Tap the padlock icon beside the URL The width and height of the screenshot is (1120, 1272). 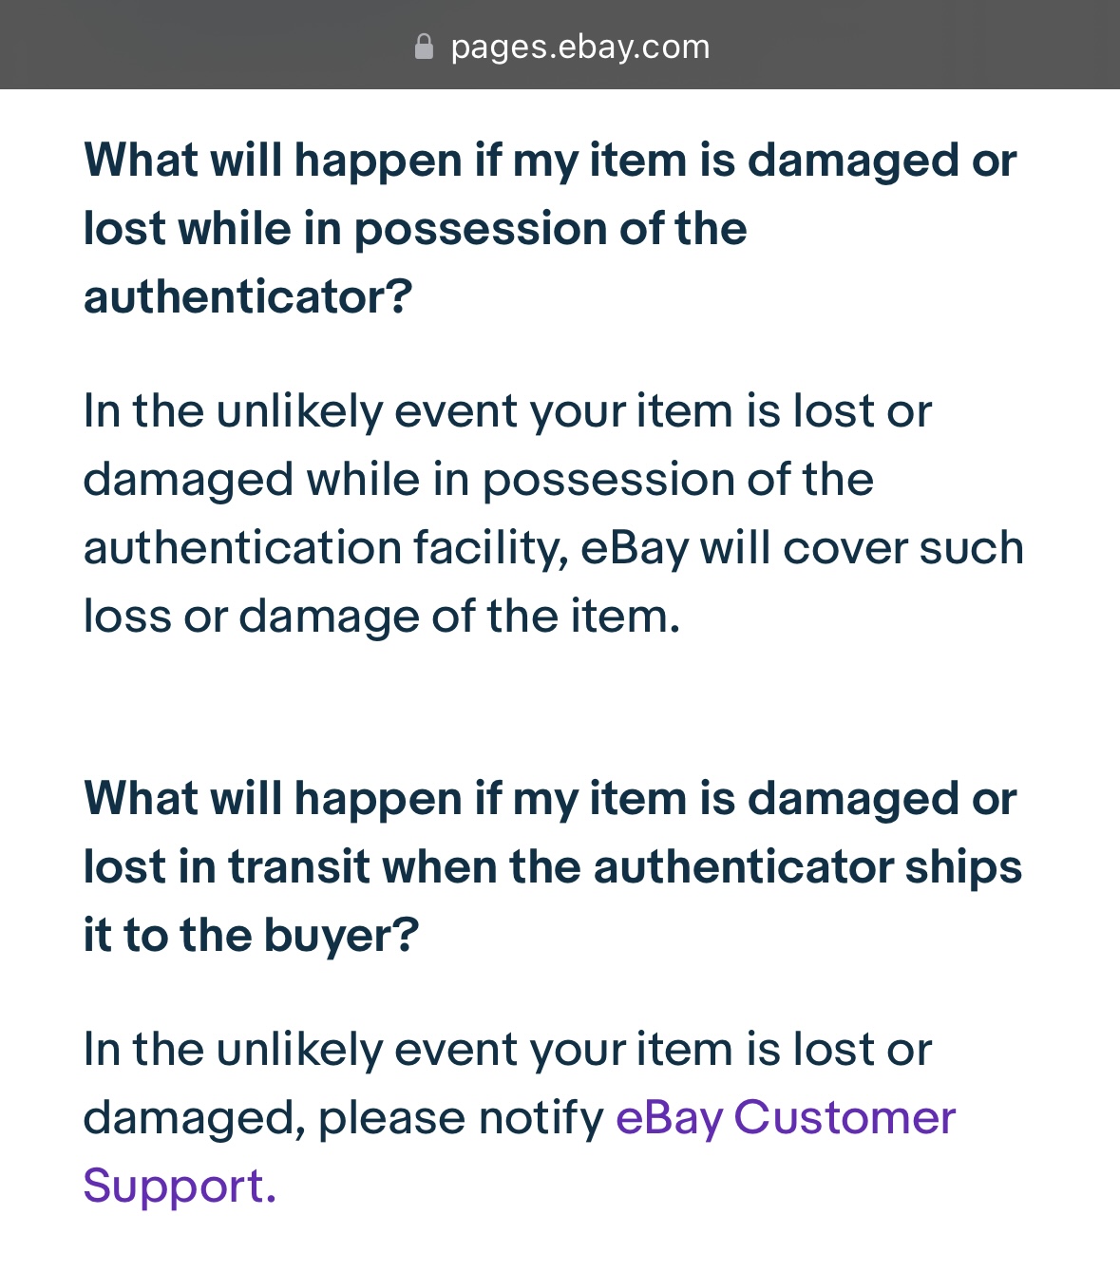(424, 47)
